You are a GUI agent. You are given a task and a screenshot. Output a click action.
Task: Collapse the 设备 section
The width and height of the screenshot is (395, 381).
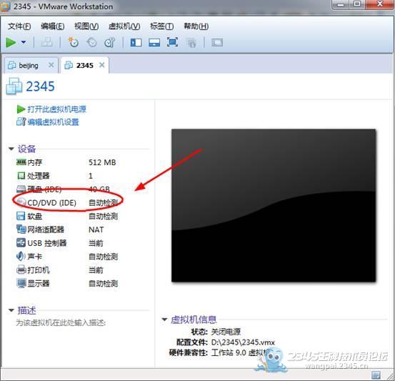coord(11,149)
